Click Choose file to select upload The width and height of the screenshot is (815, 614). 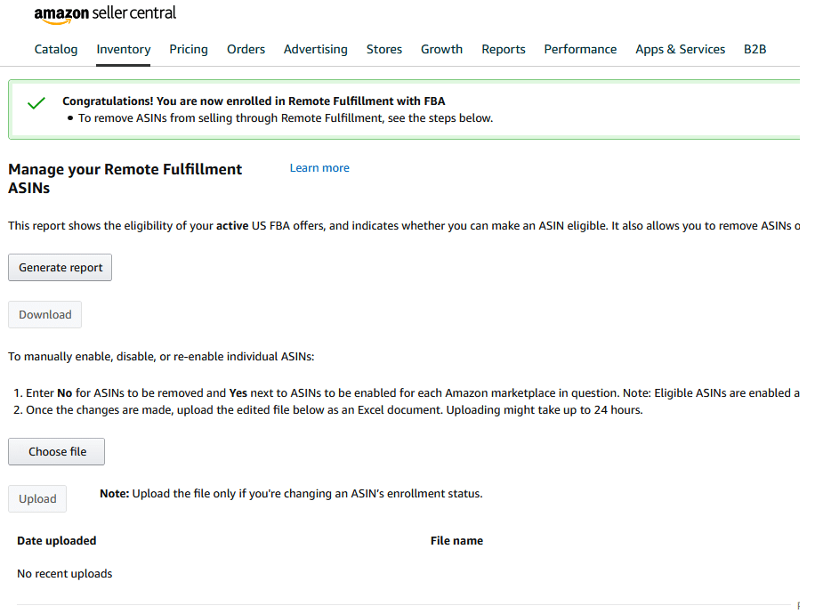(57, 451)
